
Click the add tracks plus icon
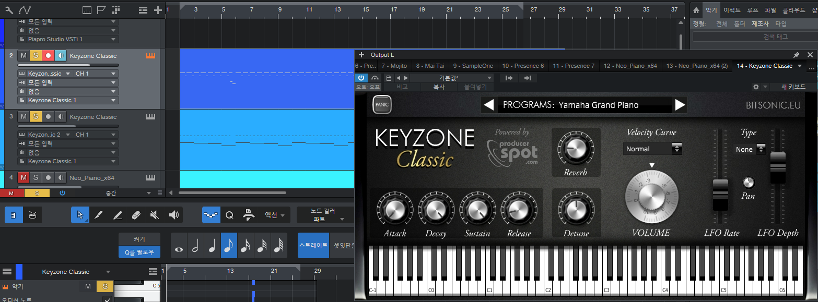(158, 10)
